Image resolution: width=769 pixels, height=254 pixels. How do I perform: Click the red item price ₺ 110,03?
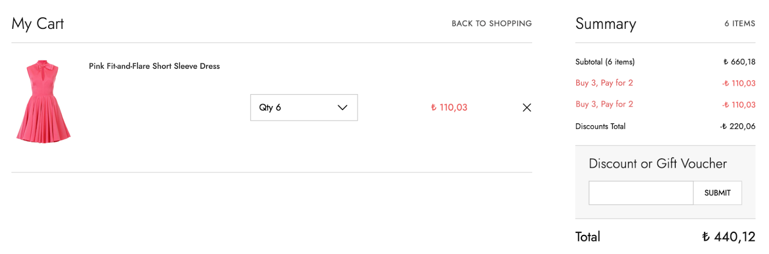[x=449, y=108]
